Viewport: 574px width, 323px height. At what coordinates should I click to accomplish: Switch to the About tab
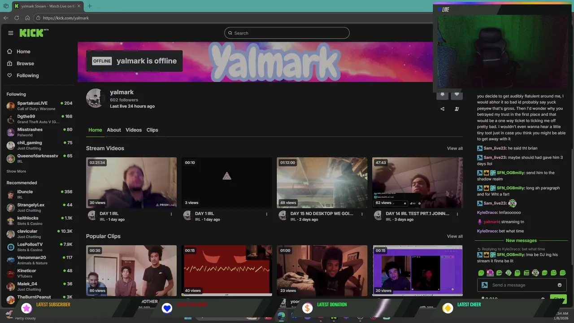point(113,130)
